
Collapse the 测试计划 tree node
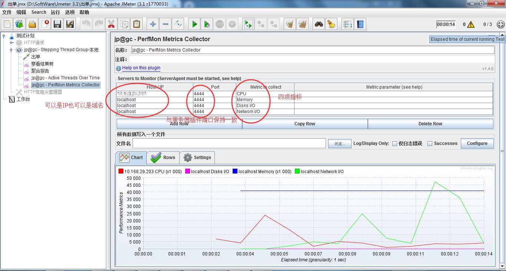click(x=4, y=36)
